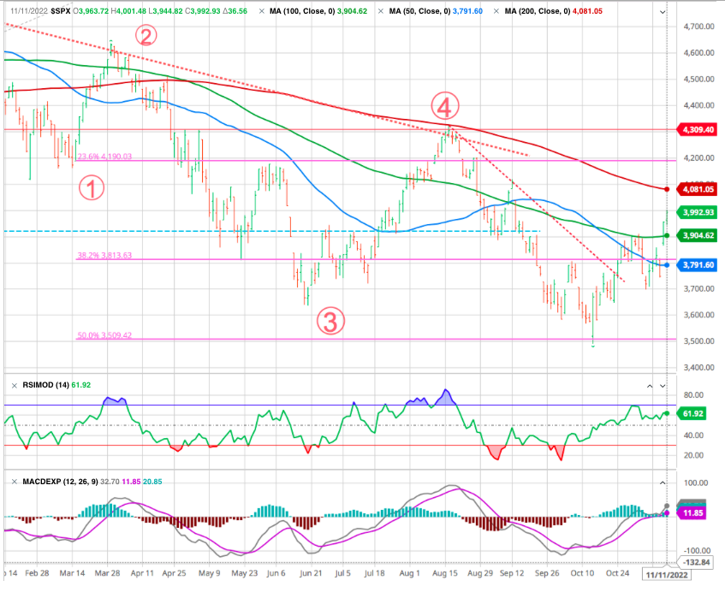Viewport: 725px width, 592px height.
Task: Select the 50.0% 3,509.42 Fibonacci label
Action: coord(104,335)
